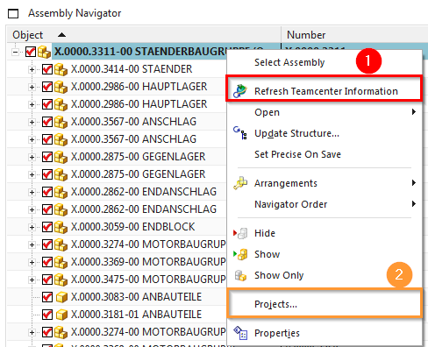Click the Update Structure icon
Image resolution: width=428 pixels, height=347 pixels.
(x=240, y=133)
